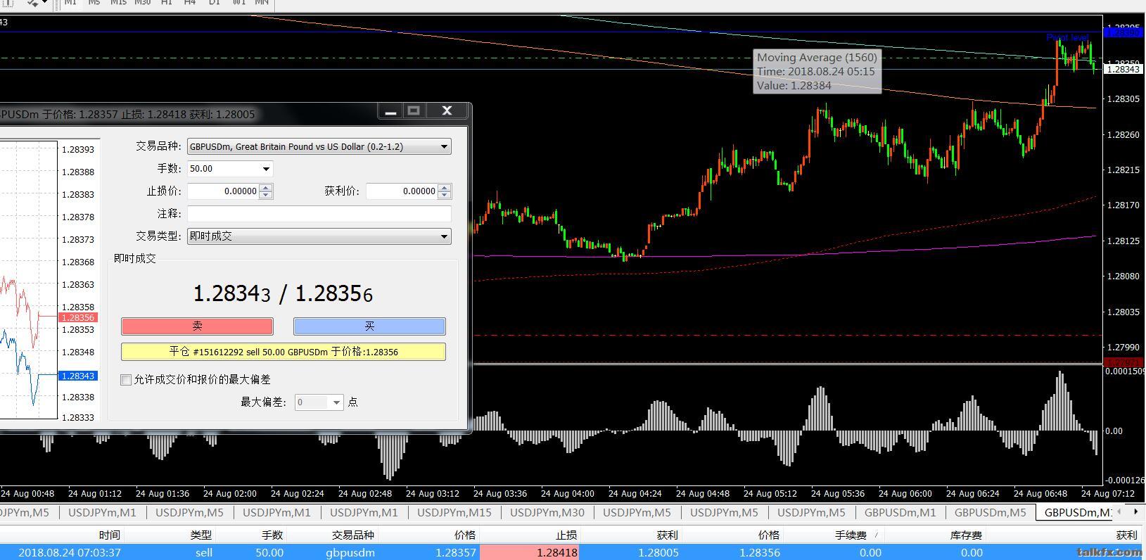Click the Moving Average (1560) tooltip
Image resolution: width=1146 pixels, height=560 pixels.
pyautogui.click(x=817, y=72)
